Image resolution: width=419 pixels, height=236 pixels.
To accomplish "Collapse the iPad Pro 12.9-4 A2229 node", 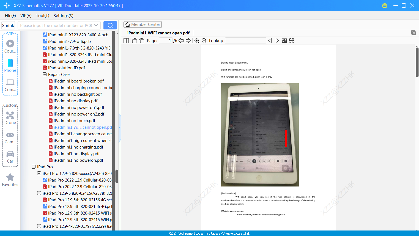I will coord(39,226).
